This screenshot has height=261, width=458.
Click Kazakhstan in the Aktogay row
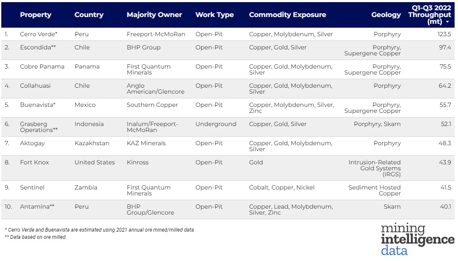(92, 143)
